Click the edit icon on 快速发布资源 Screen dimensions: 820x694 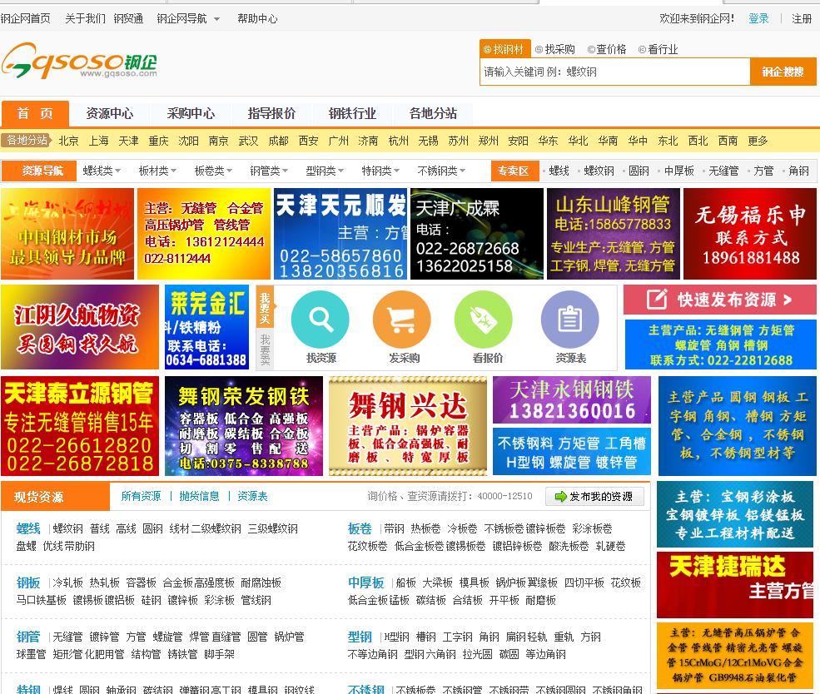click(x=656, y=300)
